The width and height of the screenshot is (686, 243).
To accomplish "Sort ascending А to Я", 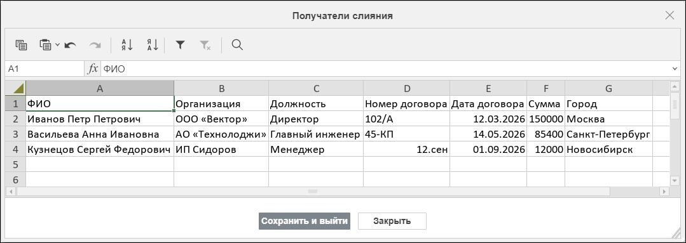I will (x=127, y=45).
